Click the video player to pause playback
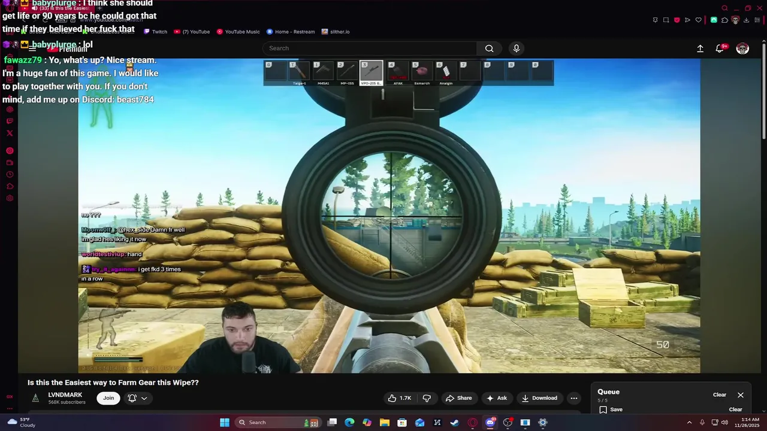Viewport: 767px width, 431px height. click(x=389, y=215)
